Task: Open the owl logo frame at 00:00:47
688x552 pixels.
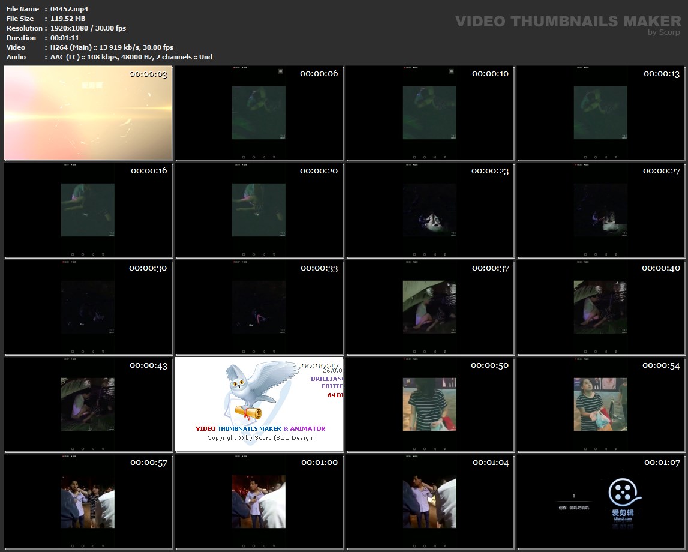Action: pyautogui.click(x=259, y=404)
